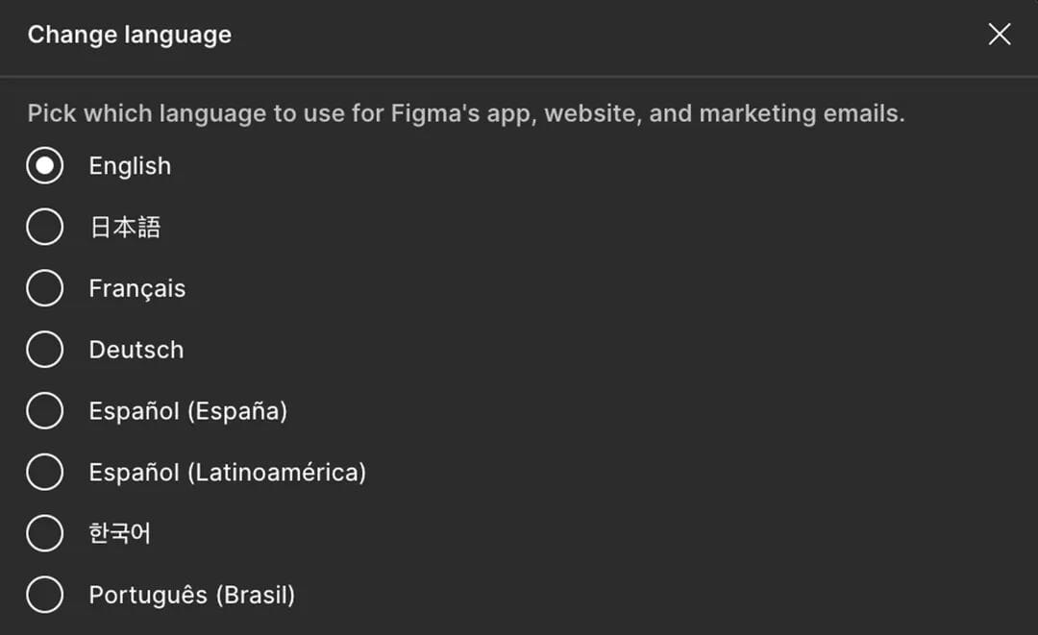1038x635 pixels.
Task: Click the "日本語" language label text
Action: 124,228
